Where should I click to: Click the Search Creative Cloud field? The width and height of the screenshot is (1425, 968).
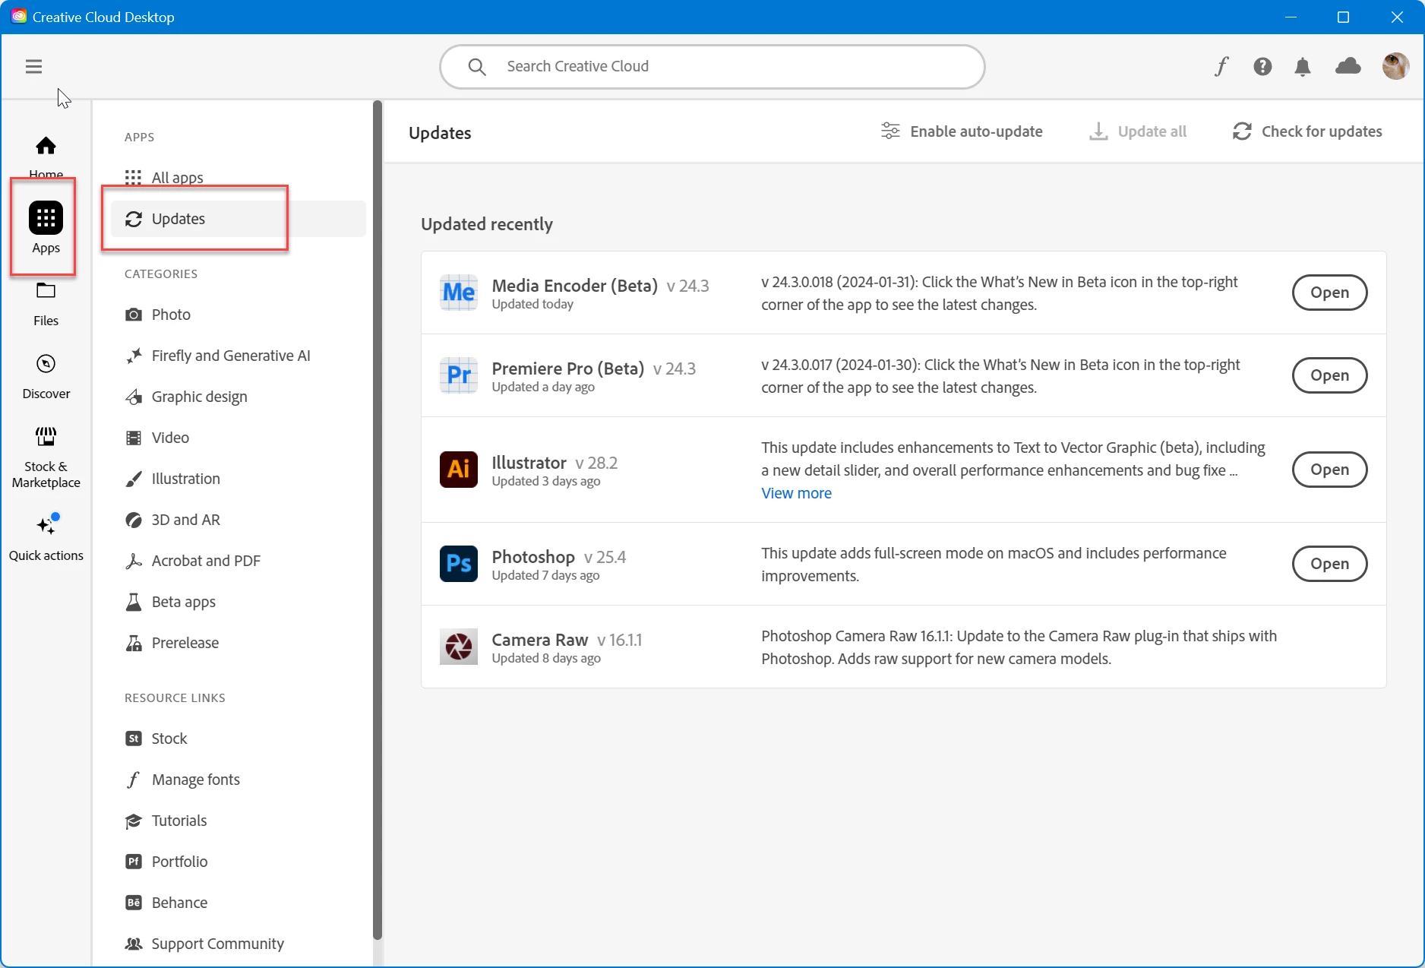(712, 67)
